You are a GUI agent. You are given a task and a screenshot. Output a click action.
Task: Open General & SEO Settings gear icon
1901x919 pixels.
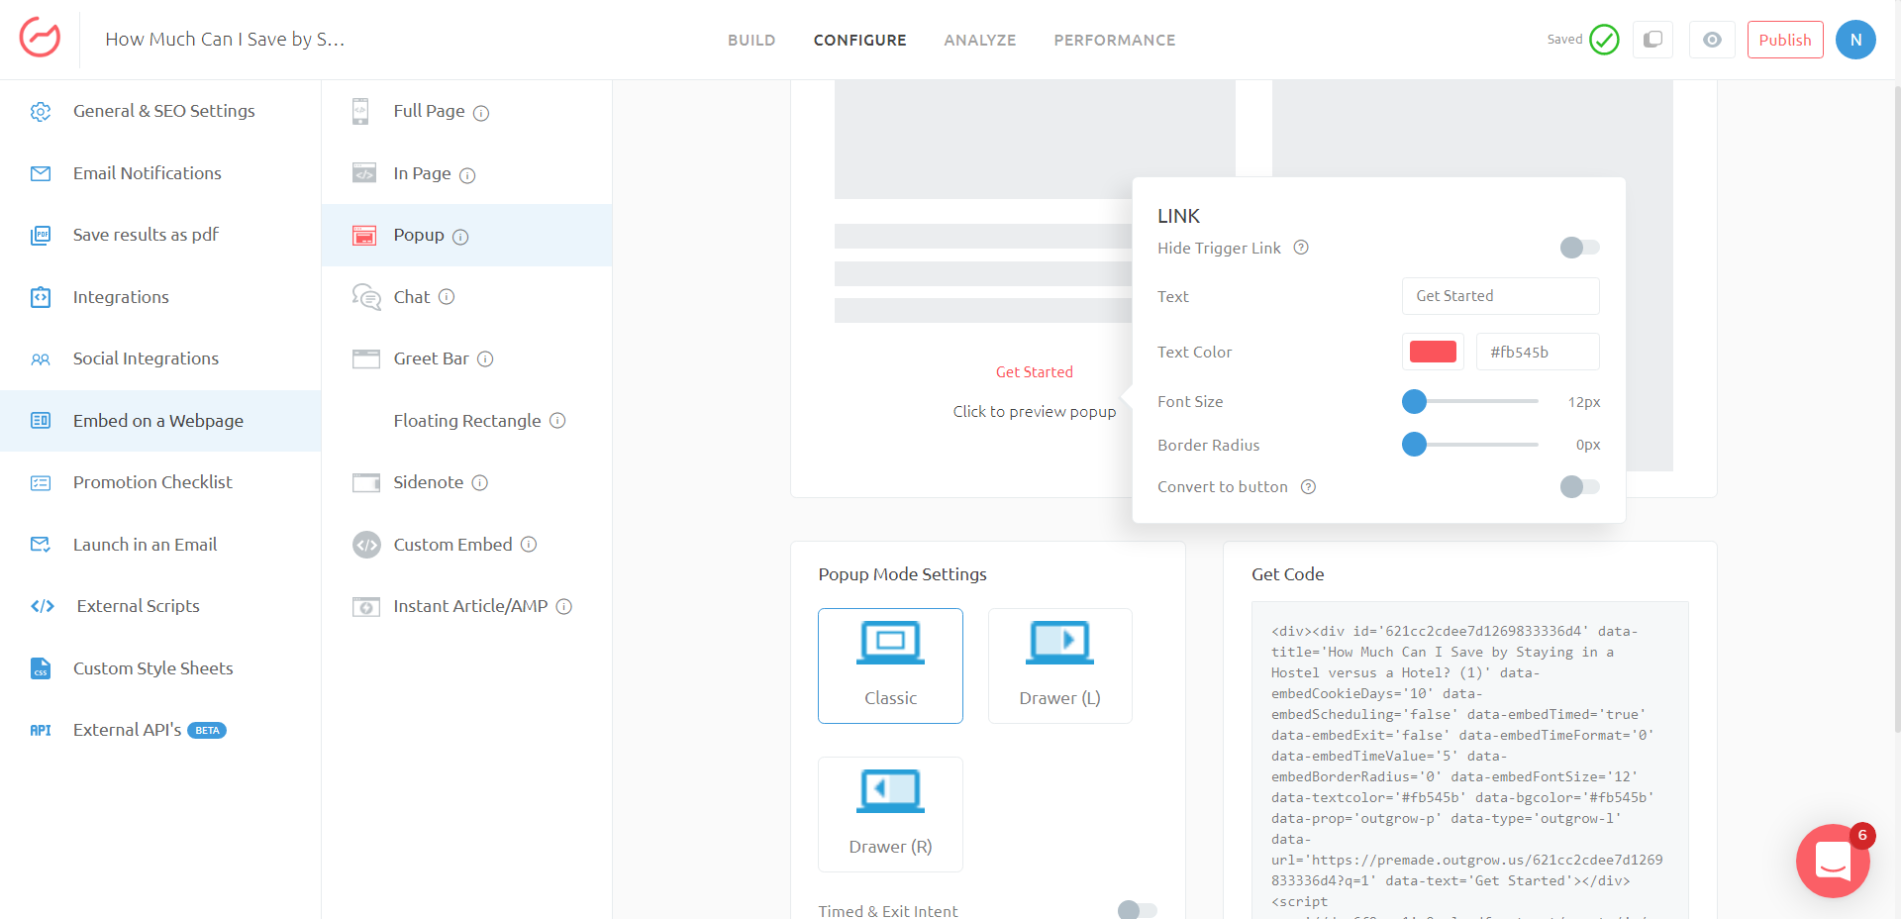(x=41, y=112)
